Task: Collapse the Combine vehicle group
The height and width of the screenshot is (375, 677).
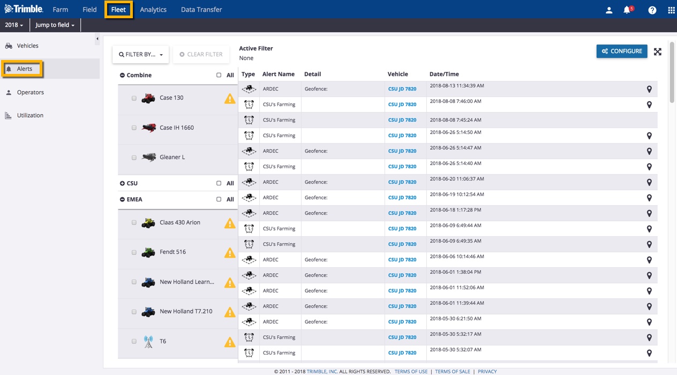Action: 122,76
